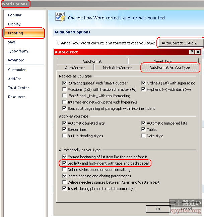Open the Popular category in Word Options
The image size is (204, 217).
click(15, 15)
